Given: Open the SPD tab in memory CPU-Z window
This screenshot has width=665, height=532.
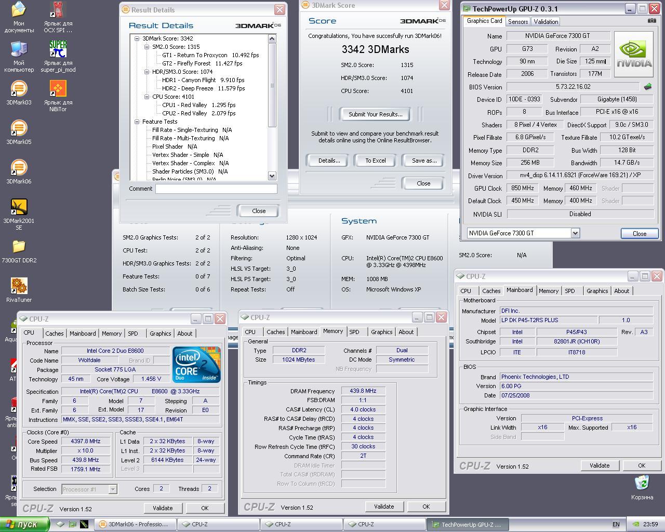Looking at the screenshot, I should [354, 332].
